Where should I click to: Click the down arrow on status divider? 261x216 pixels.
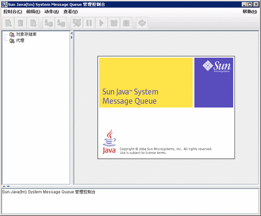[8, 187]
